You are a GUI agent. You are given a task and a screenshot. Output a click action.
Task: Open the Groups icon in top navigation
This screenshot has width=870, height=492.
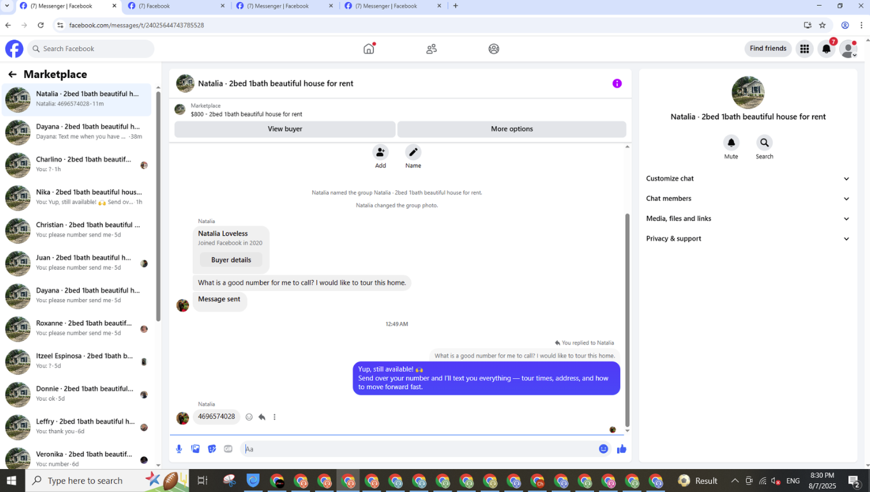(494, 49)
